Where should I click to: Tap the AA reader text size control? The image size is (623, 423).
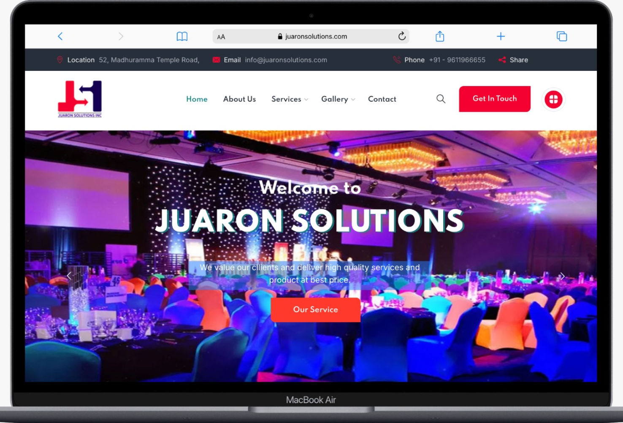pyautogui.click(x=221, y=37)
